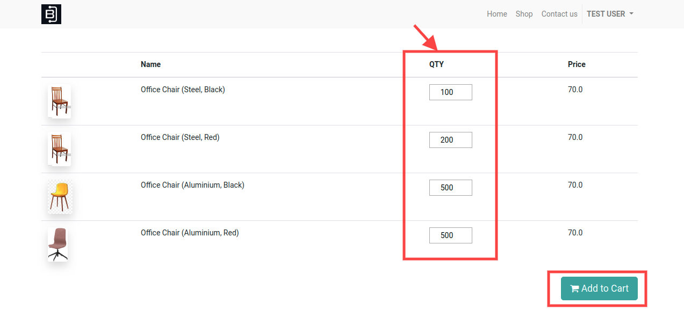Image resolution: width=684 pixels, height=311 pixels.
Task: Click the QTY column header
Action: (436, 64)
